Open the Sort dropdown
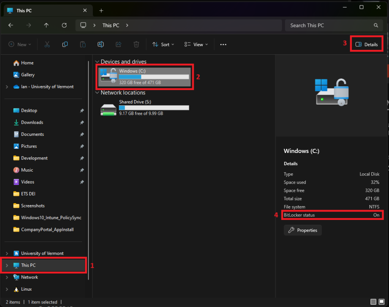Screen dimensions: 389x307 point(163,45)
